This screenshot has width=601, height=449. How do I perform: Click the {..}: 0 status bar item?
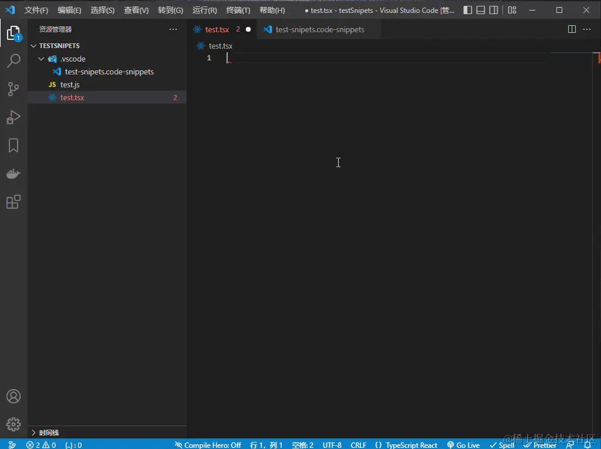click(x=73, y=445)
